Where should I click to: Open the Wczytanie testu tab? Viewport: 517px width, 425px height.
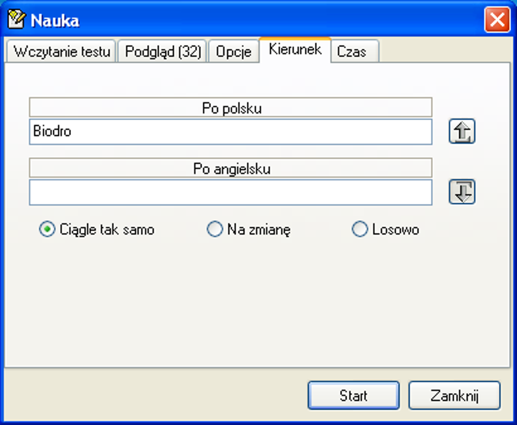click(62, 52)
